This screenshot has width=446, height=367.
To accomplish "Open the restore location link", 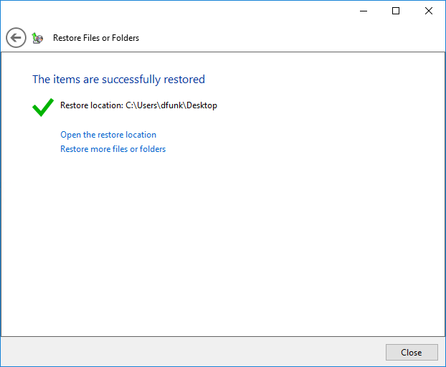I will 108,135.
